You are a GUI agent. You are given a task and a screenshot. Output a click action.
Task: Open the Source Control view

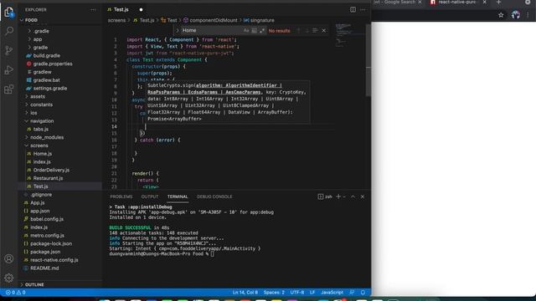coord(9,50)
